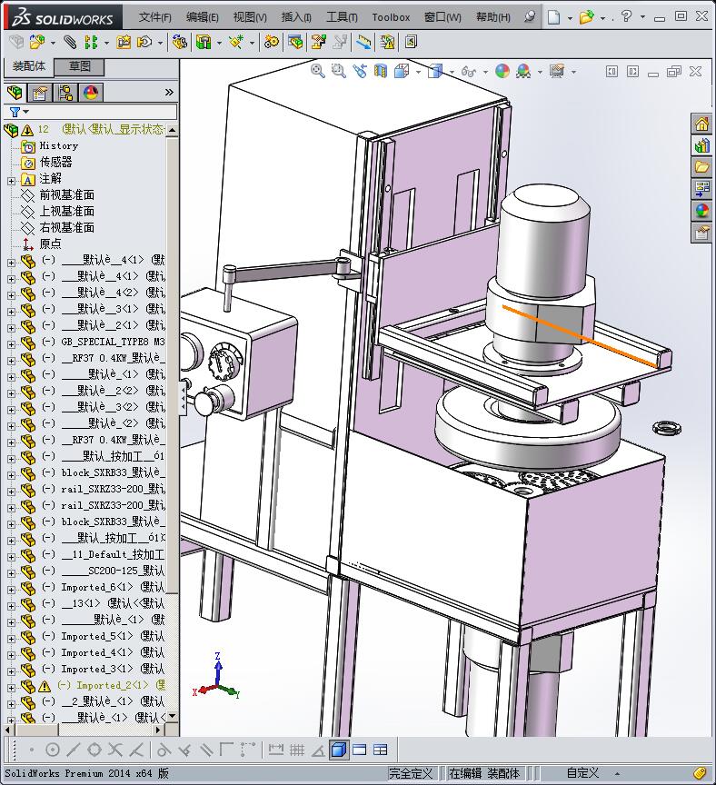716x785 pixels.
Task: Toggle the shaded 3D view button in sketch toolbar
Action: [339, 750]
